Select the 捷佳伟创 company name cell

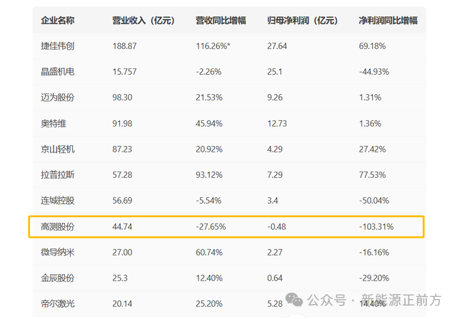tap(58, 46)
